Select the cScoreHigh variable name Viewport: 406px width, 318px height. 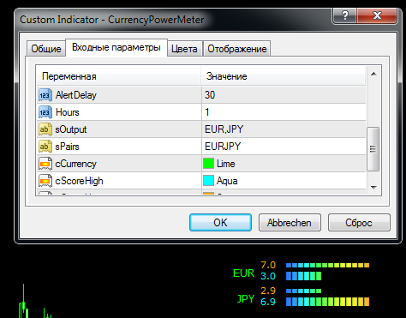coord(79,181)
